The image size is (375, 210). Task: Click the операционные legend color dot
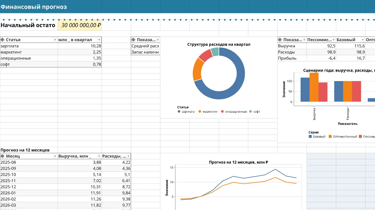[x=222, y=111]
